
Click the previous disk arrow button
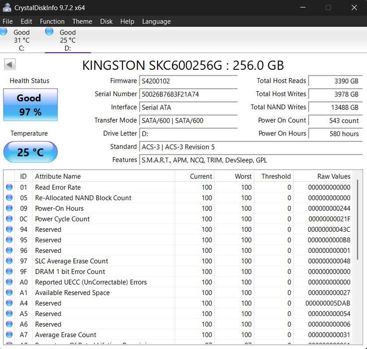tap(10, 64)
